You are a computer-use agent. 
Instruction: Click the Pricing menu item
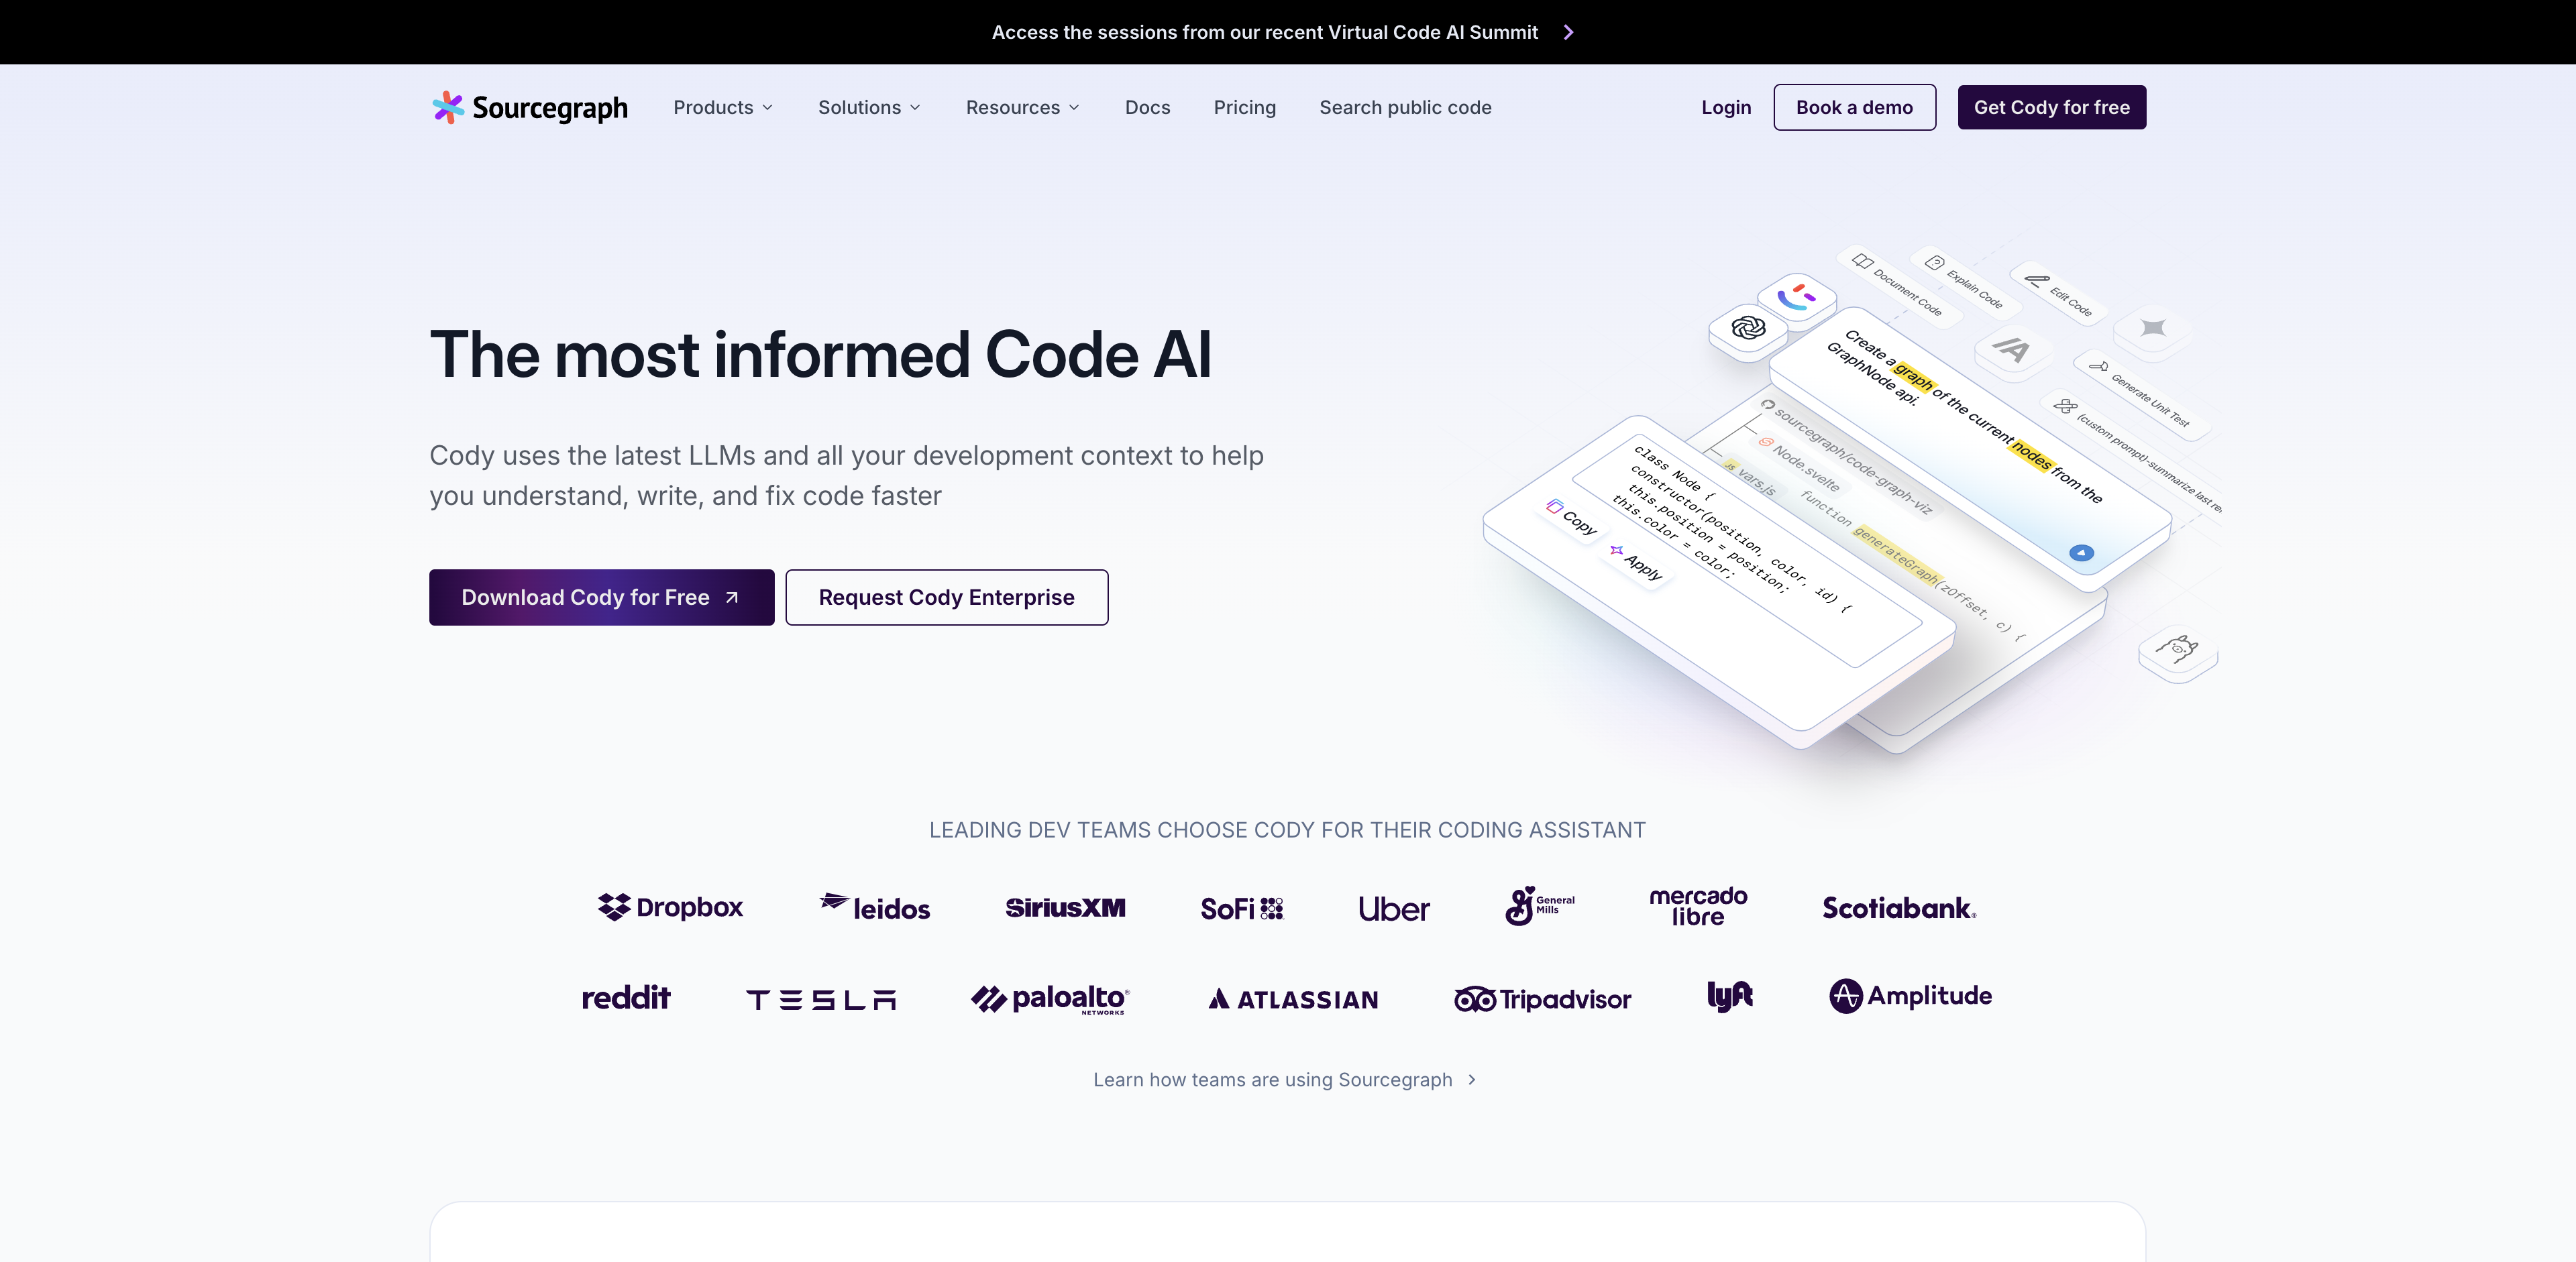(x=1245, y=107)
